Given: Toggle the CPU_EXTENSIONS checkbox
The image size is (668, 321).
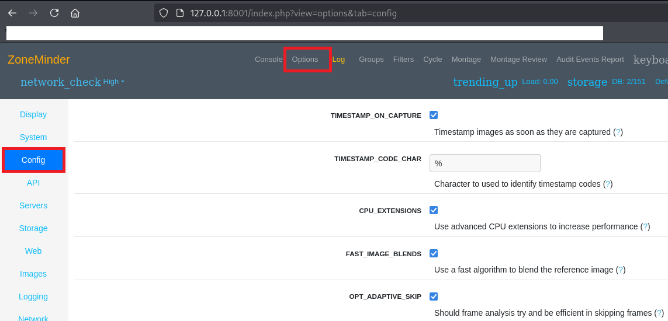Looking at the screenshot, I should (434, 210).
